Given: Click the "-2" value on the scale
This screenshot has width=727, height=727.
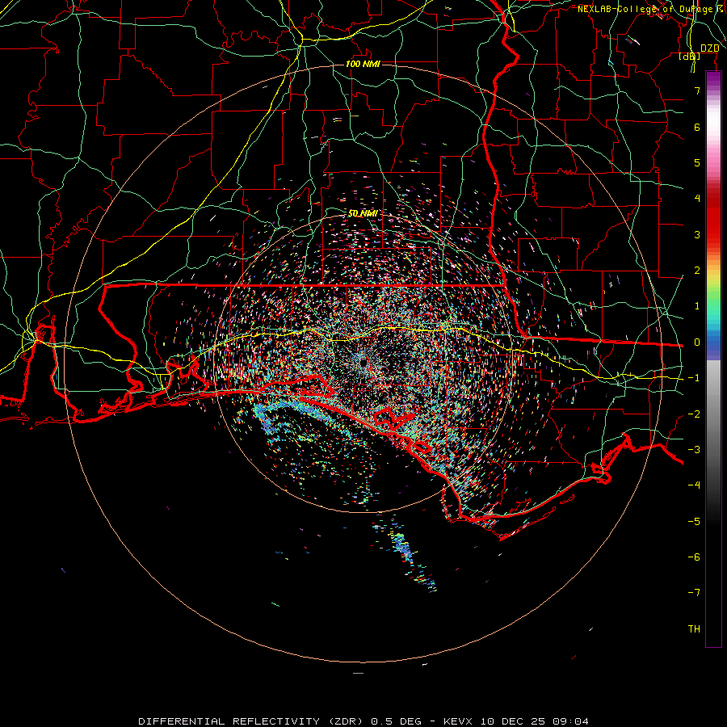Looking at the screenshot, I should coord(694,414).
